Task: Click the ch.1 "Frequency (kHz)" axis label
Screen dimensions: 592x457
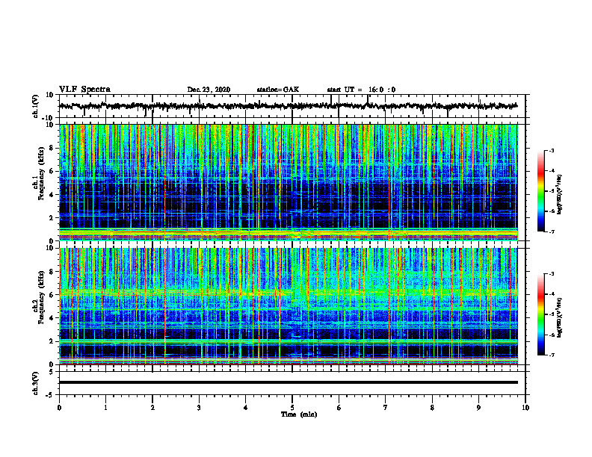Action: pos(41,173)
